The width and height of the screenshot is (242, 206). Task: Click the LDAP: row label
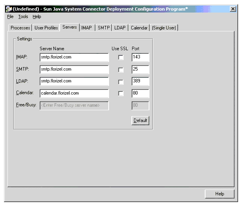coord(22,81)
